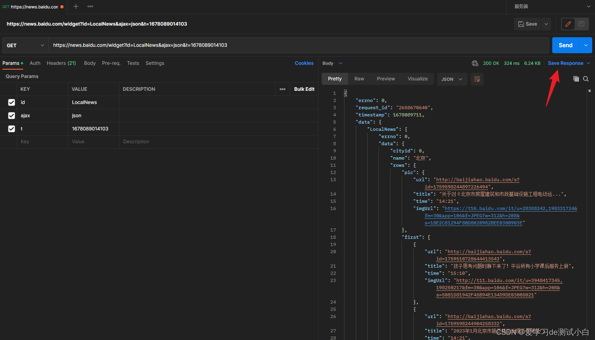Expand the Save Response dropdown arrow
Image resolution: width=595 pixels, height=340 pixels.
click(588, 63)
